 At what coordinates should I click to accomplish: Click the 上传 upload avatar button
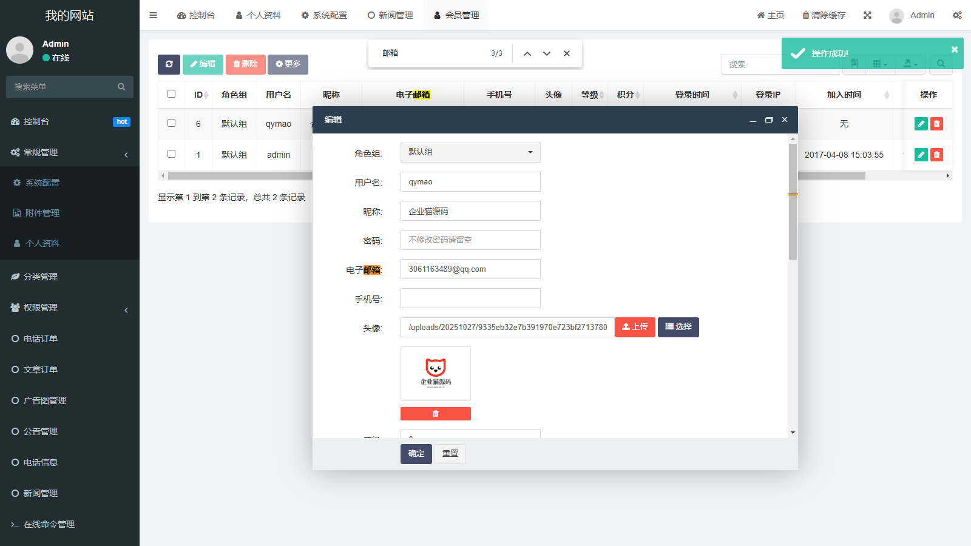point(635,327)
